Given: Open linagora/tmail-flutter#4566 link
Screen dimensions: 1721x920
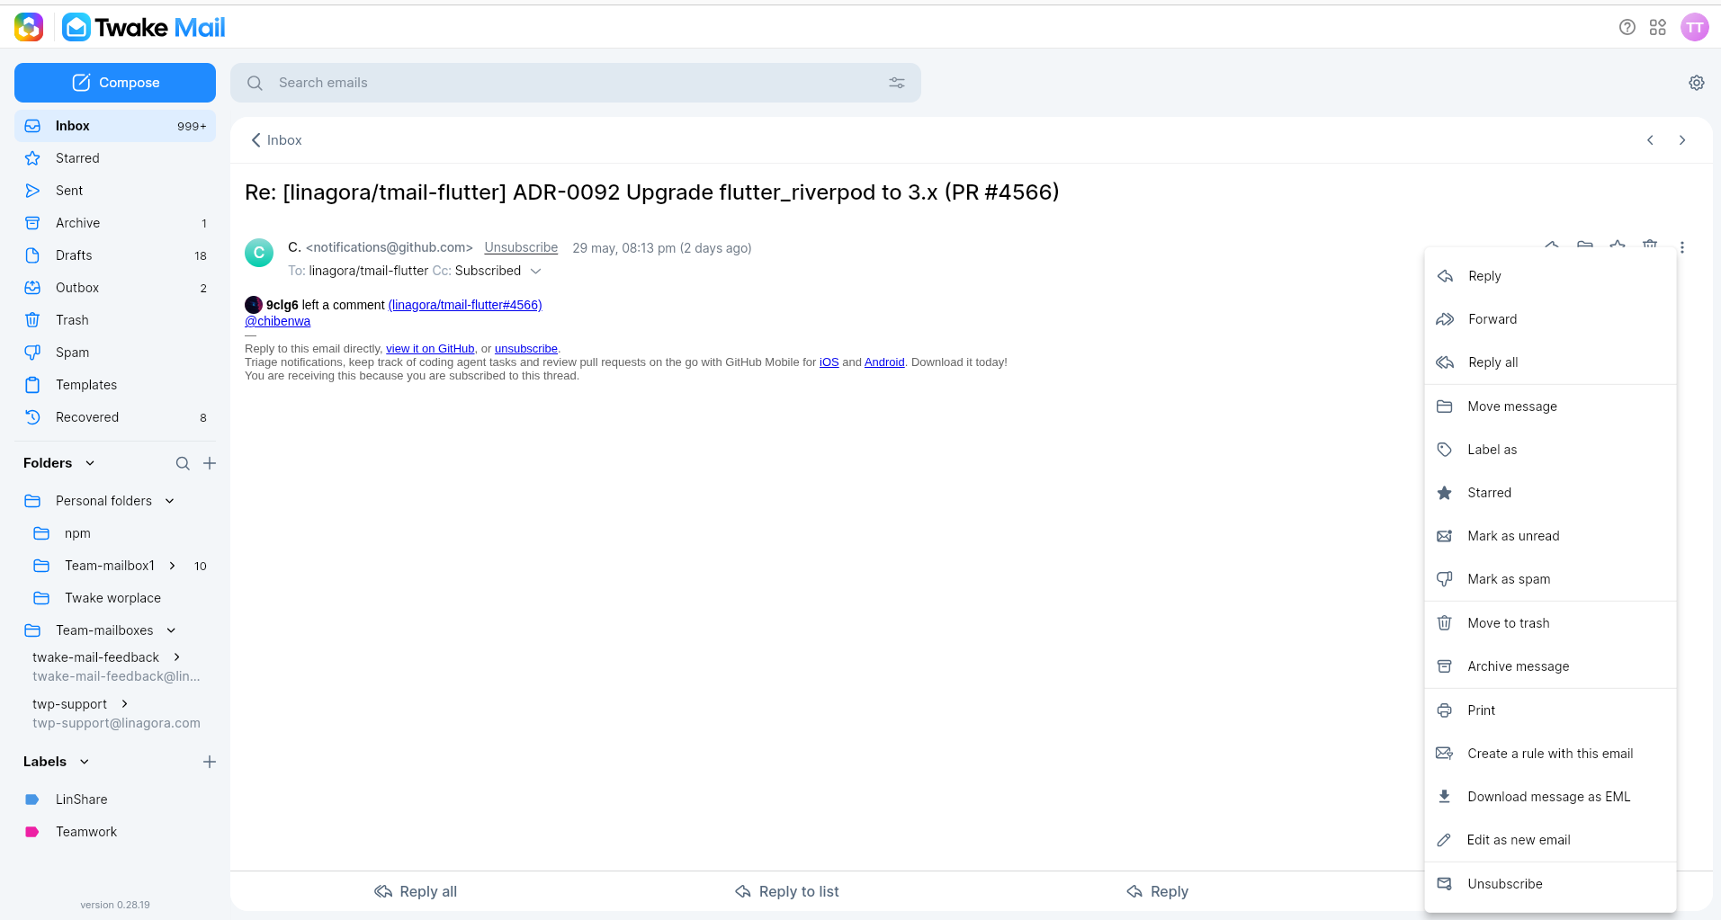Looking at the screenshot, I should pyautogui.click(x=465, y=305).
